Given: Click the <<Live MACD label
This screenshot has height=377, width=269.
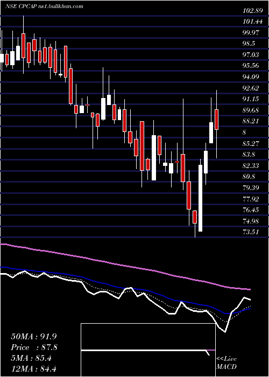Looking at the screenshot, I should (x=226, y=363).
